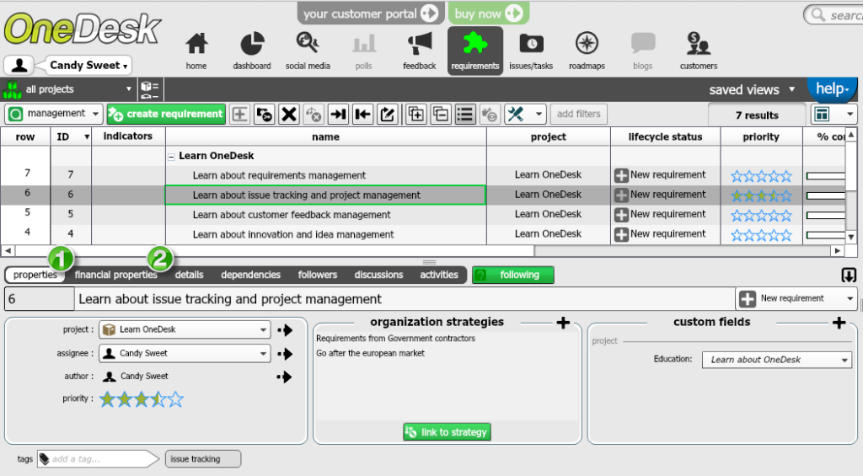The image size is (863, 476).
Task: Indent the selected requirement
Action: pos(338,114)
